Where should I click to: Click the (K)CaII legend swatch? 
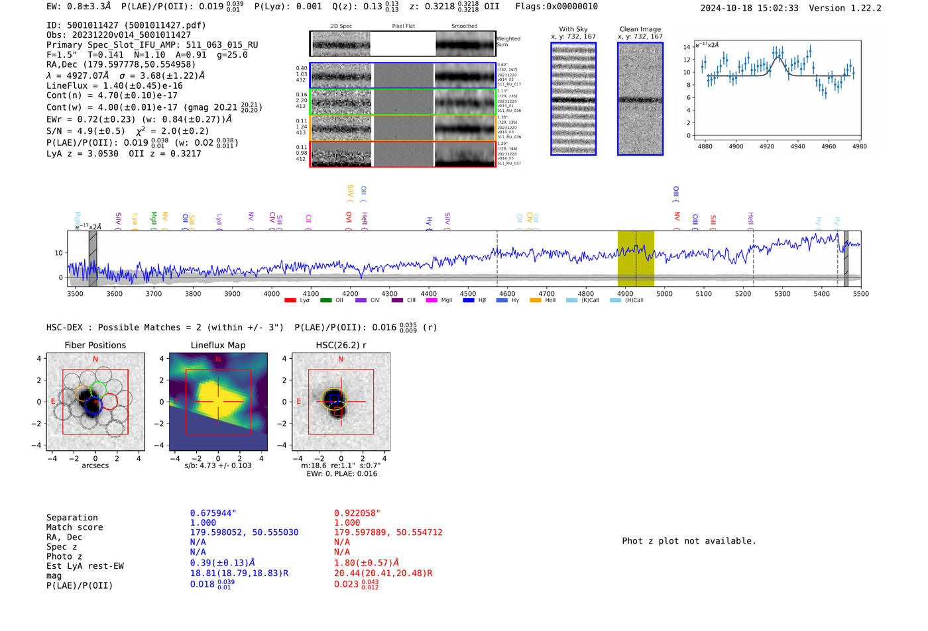[x=572, y=300]
